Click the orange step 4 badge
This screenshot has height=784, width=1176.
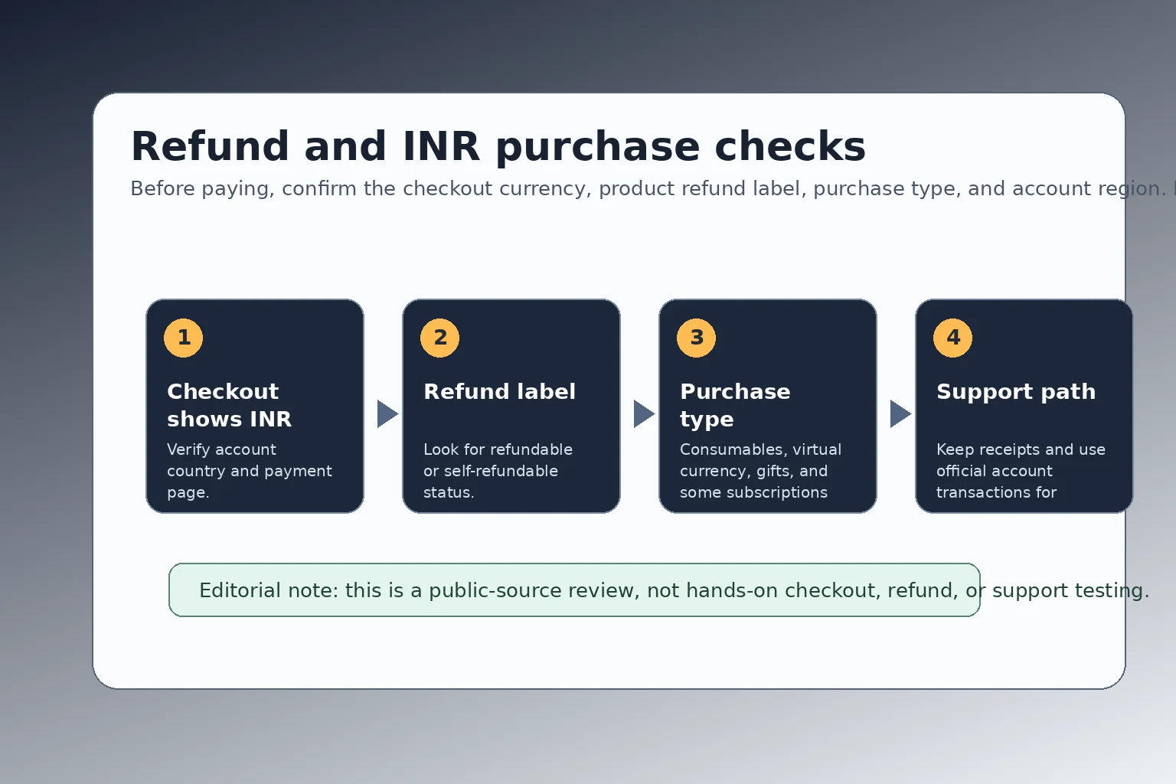953,338
